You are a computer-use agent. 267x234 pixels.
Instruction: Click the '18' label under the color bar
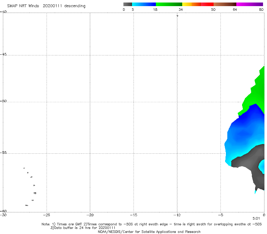pos(155,10)
